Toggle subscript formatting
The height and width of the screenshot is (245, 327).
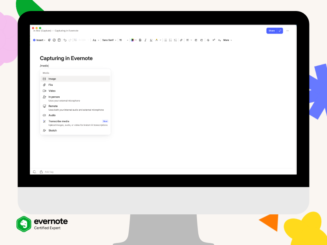pyautogui.click(x=219, y=40)
